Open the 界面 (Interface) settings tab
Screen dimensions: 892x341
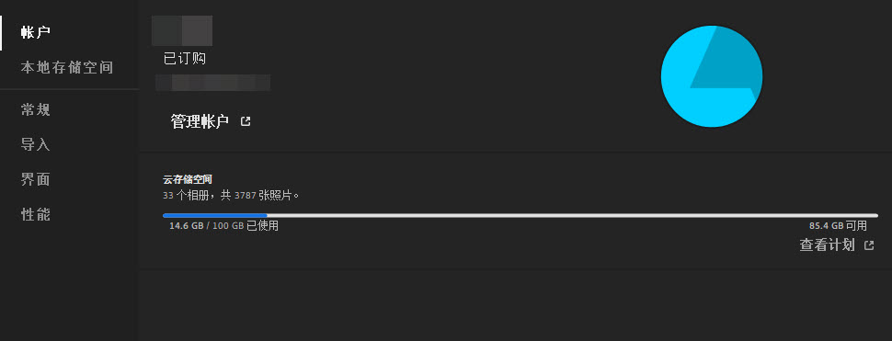pyautogui.click(x=35, y=179)
